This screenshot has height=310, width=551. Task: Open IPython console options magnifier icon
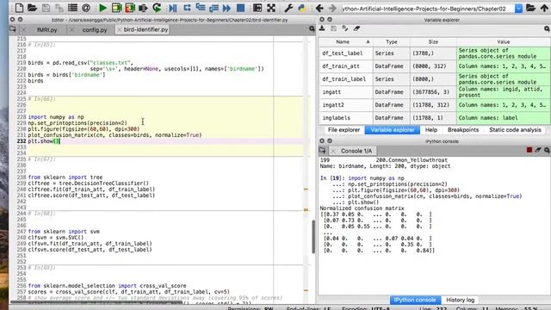pyautogui.click(x=547, y=151)
